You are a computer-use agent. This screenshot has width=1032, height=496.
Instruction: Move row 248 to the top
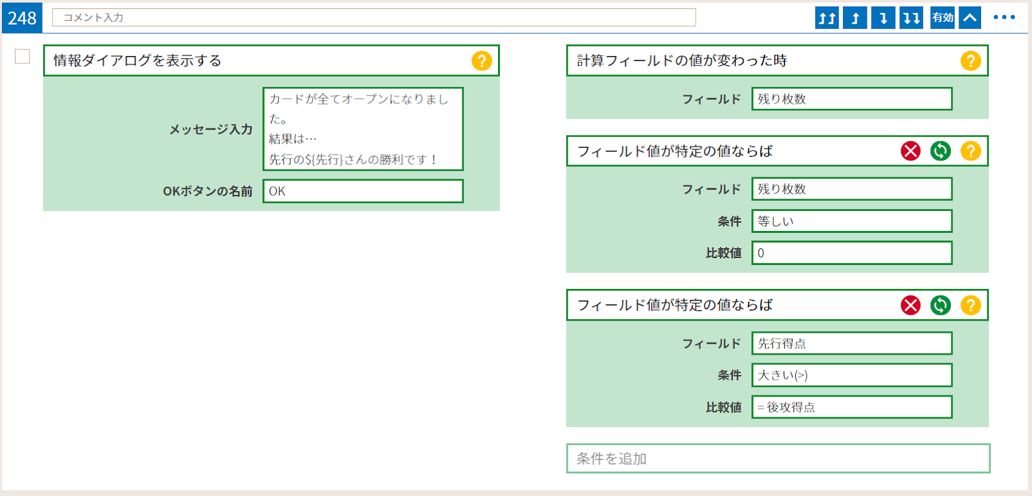[827, 17]
